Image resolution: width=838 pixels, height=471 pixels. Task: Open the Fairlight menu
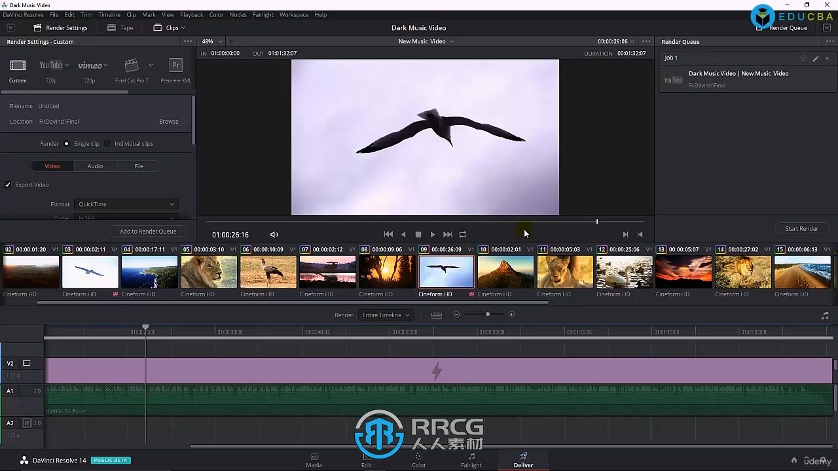pyautogui.click(x=263, y=14)
